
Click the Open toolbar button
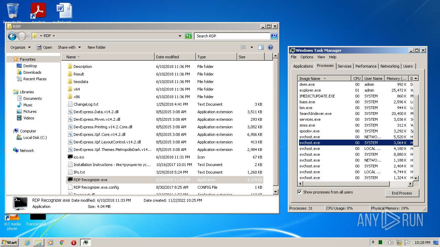(45, 47)
